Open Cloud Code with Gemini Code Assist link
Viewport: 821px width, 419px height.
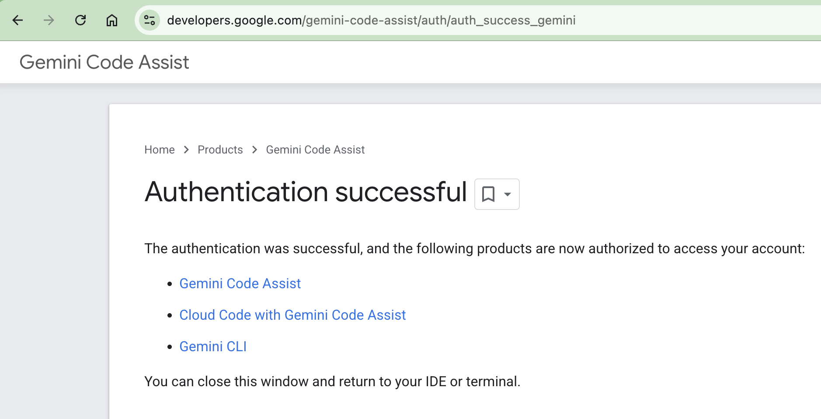pyautogui.click(x=292, y=315)
